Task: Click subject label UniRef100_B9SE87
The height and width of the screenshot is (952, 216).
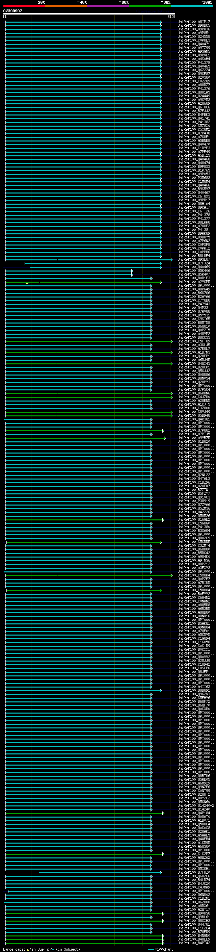Action: (x=194, y=259)
